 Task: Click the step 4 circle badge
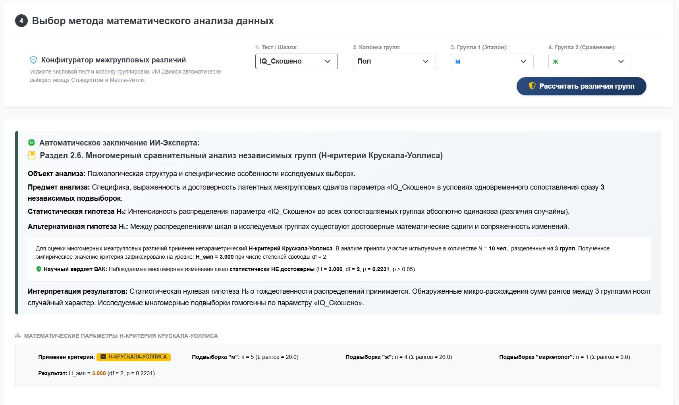[21, 21]
